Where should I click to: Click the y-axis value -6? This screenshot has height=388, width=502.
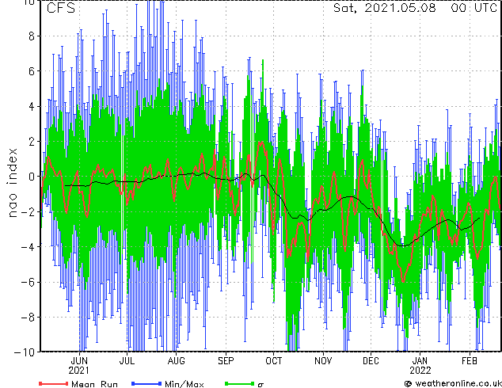pos(28,282)
